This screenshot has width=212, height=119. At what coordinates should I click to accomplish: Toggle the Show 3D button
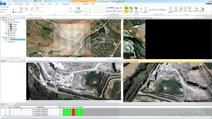126,10
